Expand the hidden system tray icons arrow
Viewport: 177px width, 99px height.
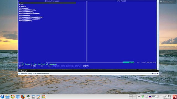[160, 97]
